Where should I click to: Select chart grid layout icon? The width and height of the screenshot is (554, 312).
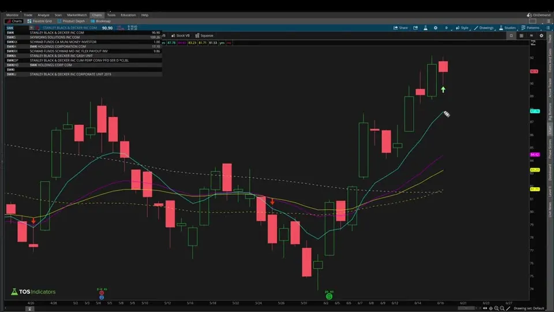click(522, 36)
